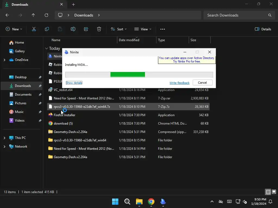Screen dimensions: 278x208
Task: Click File Explorer in taskbar
Action: 139,201
